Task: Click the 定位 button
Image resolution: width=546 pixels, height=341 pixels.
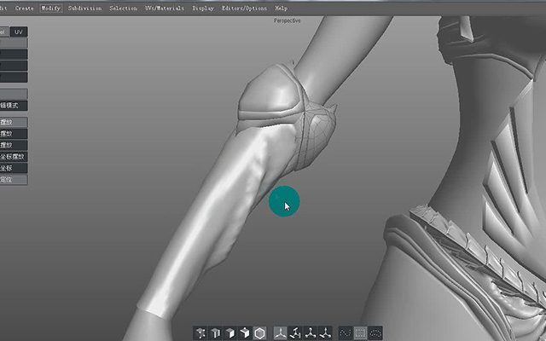Action: click(x=14, y=180)
